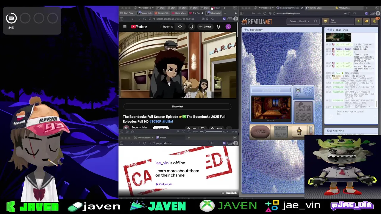Go to the YouTube home logo
Viewport: 381px width, 214px height.
pos(139,27)
